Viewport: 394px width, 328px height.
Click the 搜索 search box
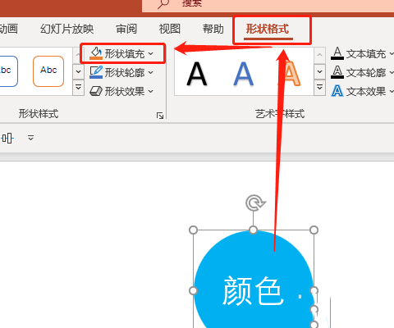(x=268, y=6)
